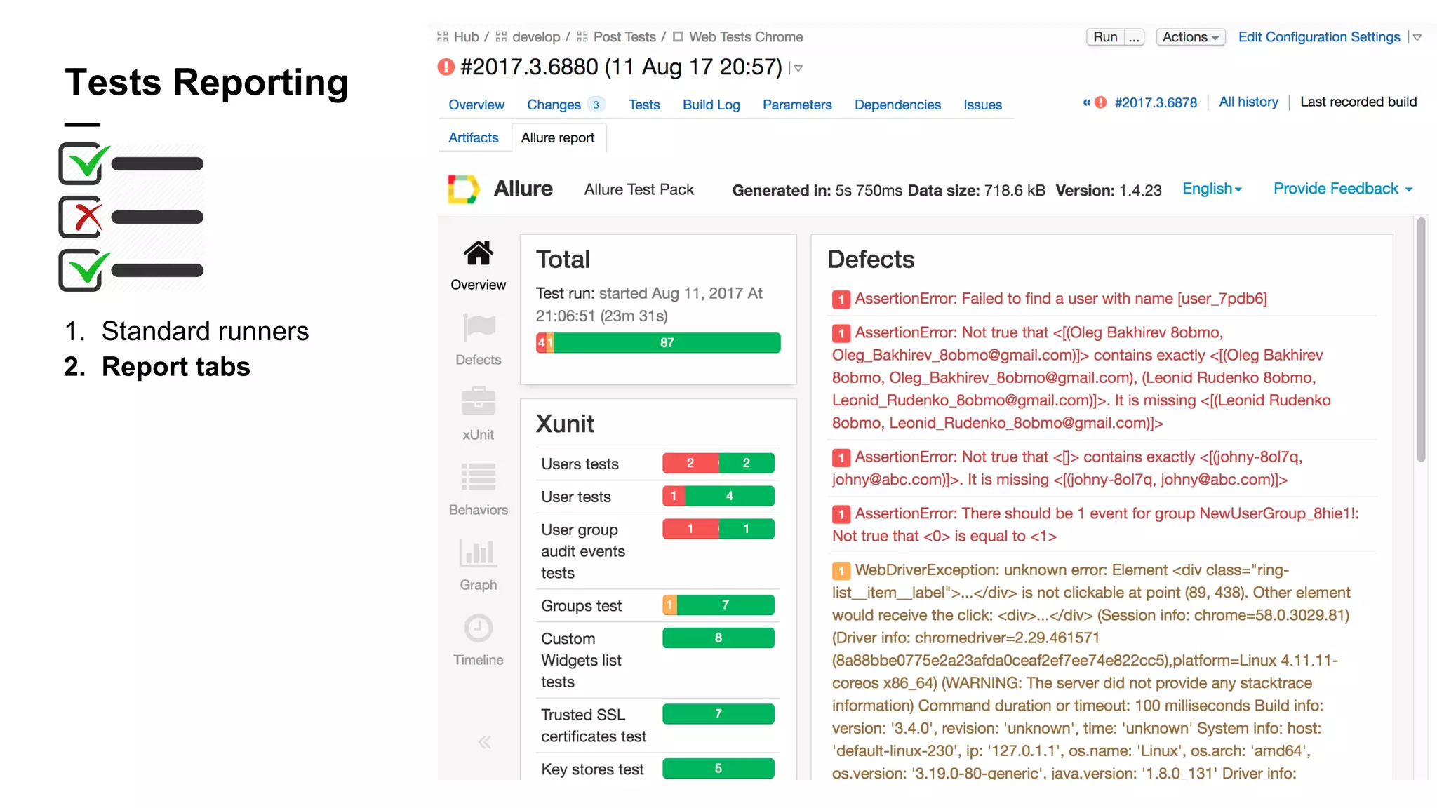Open the Graph bar chart icon
The image size is (1437, 808).
tap(478, 553)
